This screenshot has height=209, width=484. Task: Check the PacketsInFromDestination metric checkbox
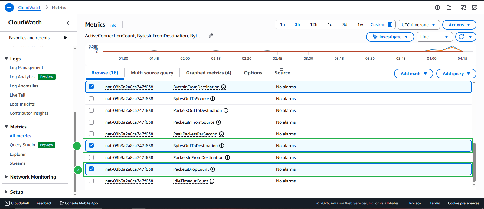tap(91, 157)
